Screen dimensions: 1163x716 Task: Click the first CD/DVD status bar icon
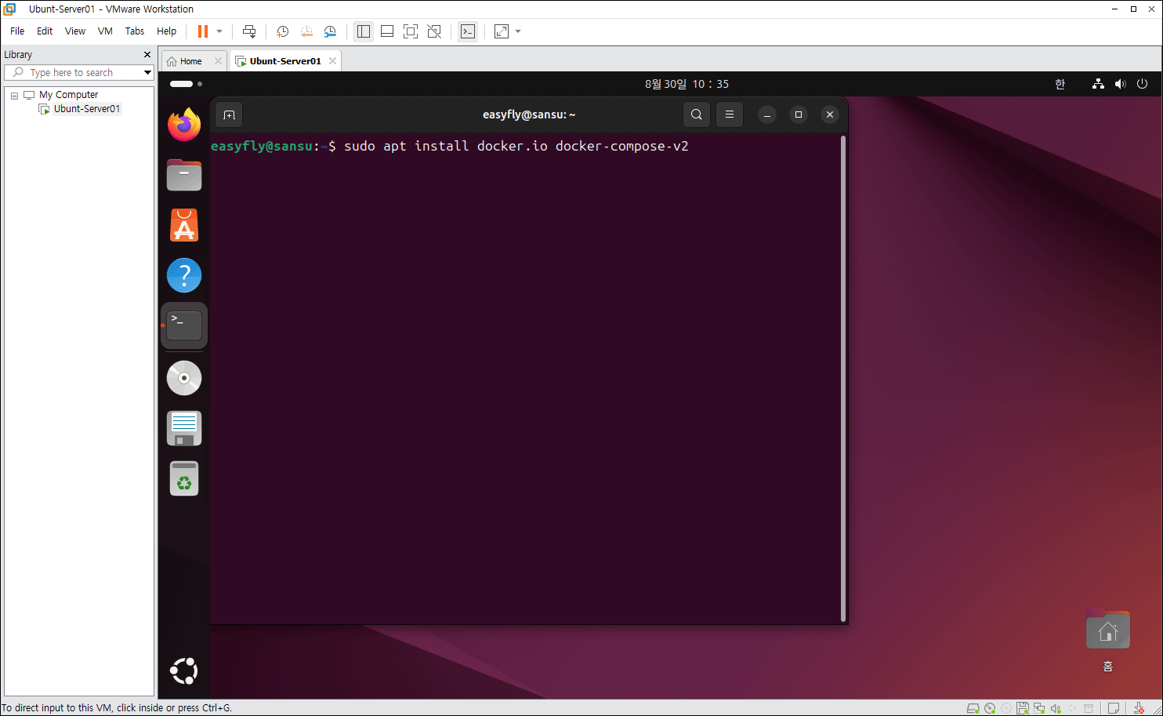990,708
